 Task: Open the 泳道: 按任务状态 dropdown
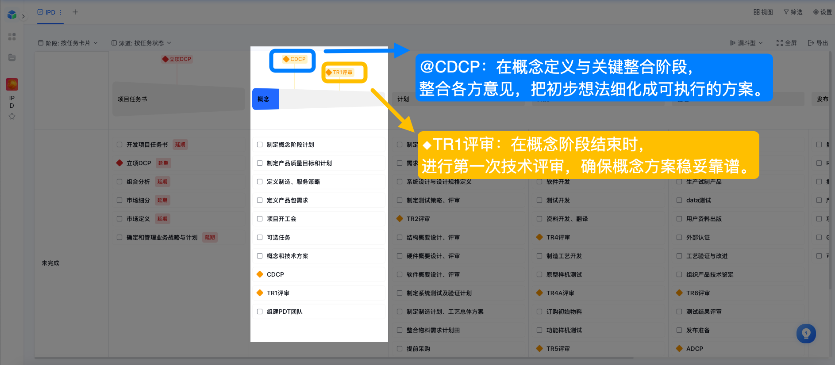pyautogui.click(x=141, y=43)
